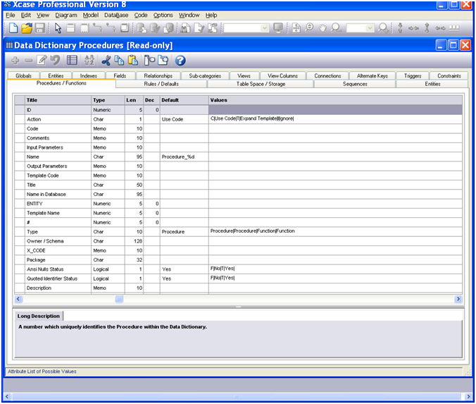Open the wide combo box in the main toolbar
The image size is (476, 404).
click(246, 28)
